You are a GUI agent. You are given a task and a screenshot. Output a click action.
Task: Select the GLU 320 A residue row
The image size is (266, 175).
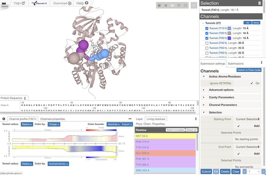[165, 153]
